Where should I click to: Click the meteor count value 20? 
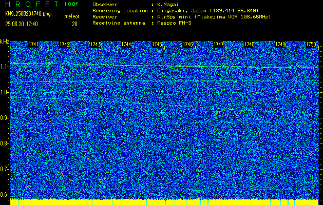tap(74, 24)
